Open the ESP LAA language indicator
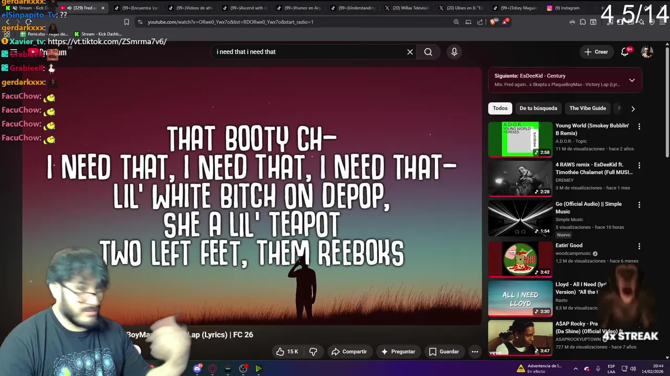 (x=611, y=369)
